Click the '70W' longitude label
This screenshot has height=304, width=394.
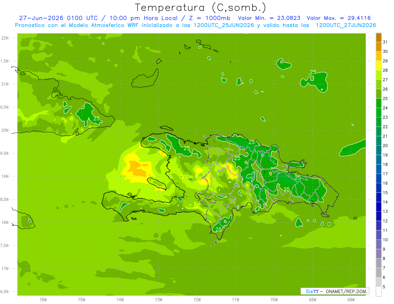coord(274,300)
